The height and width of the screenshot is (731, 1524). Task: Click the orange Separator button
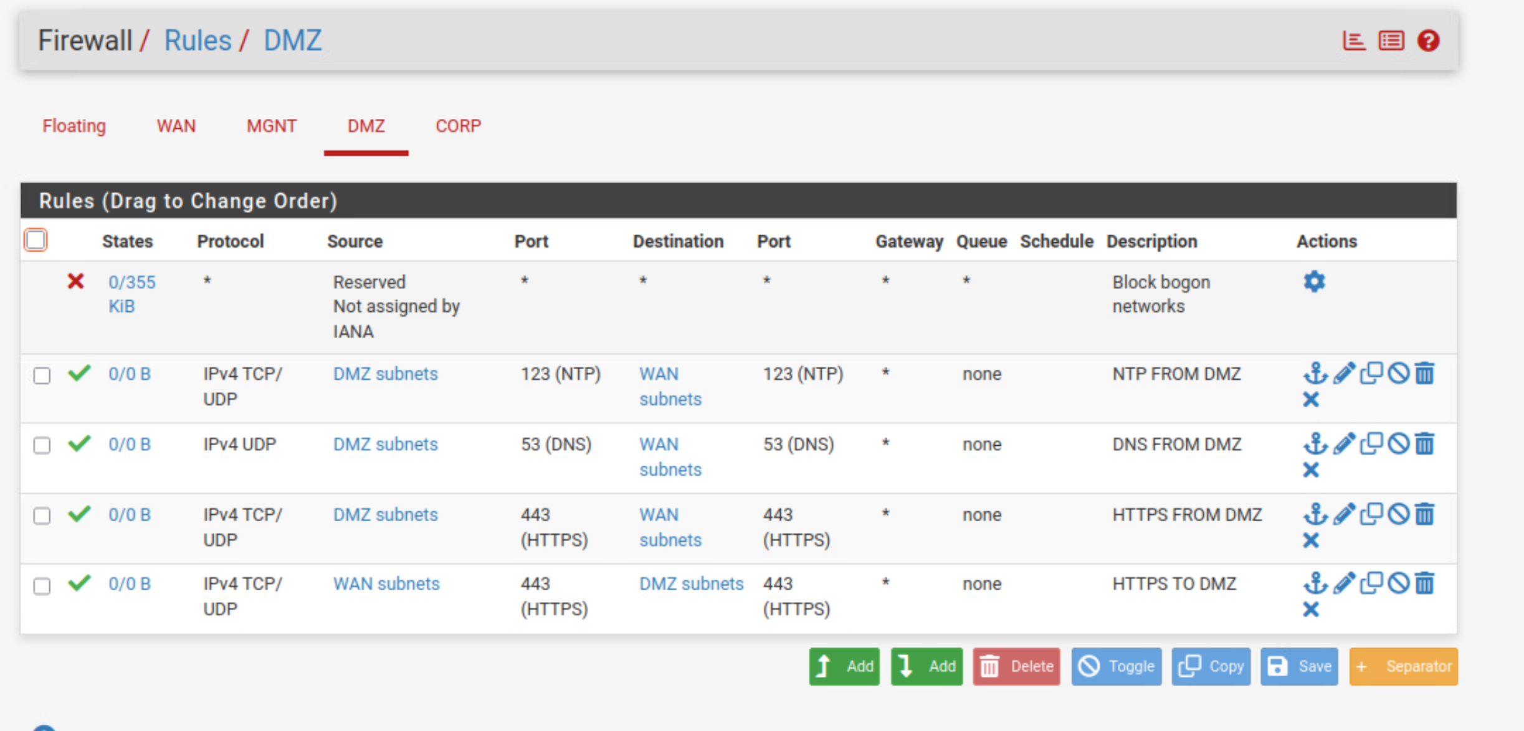point(1403,666)
